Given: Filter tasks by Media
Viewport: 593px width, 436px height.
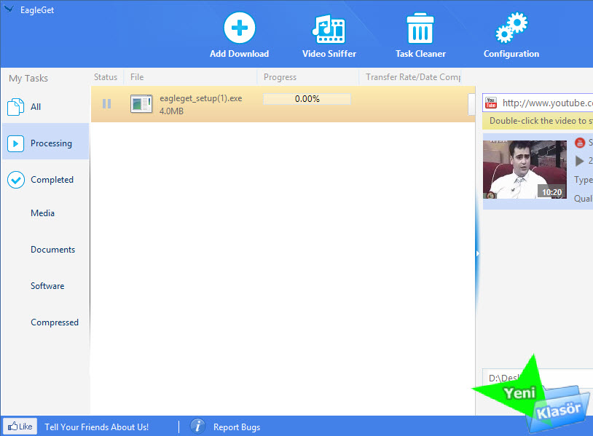Looking at the screenshot, I should tap(42, 213).
